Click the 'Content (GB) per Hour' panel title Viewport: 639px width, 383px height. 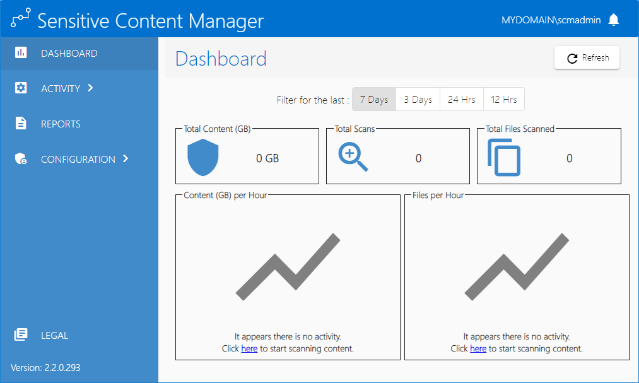[x=225, y=195]
